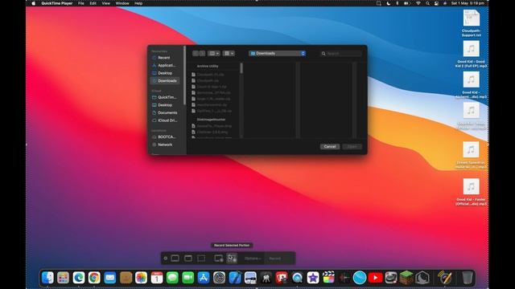This screenshot has height=289, width=515.
Task: Open FaceTime from the Dock
Action: (x=187, y=278)
